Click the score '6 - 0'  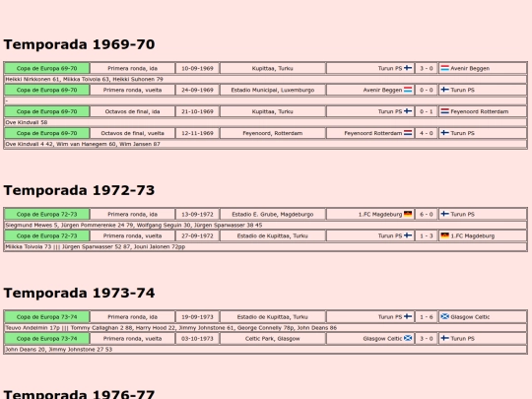(x=427, y=214)
